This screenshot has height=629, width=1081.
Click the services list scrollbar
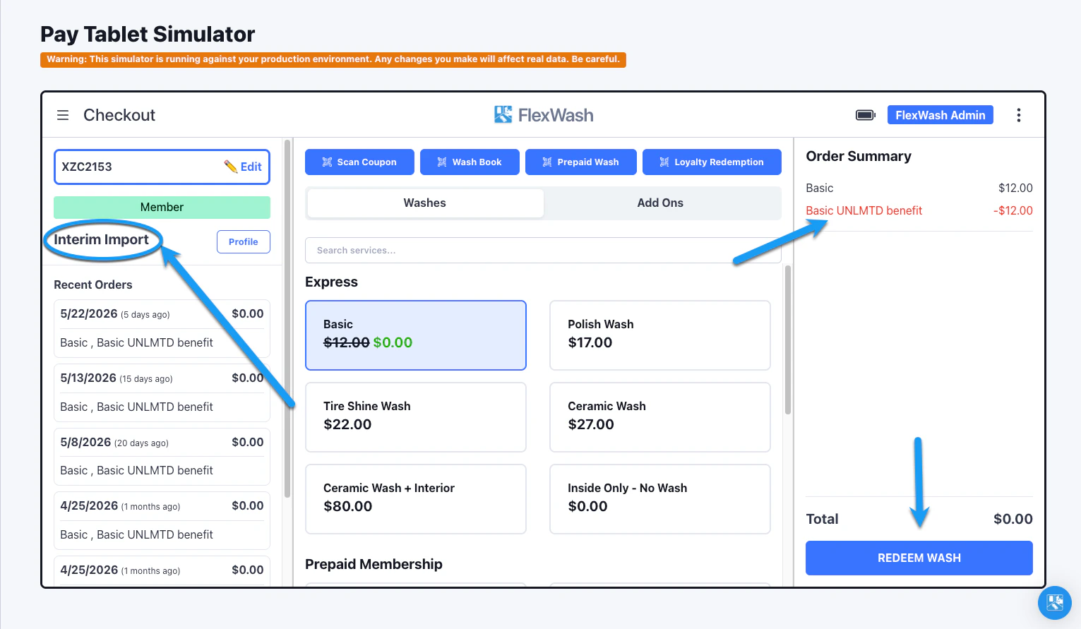click(788, 340)
